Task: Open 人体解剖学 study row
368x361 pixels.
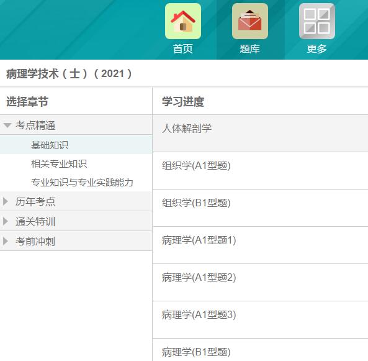Action: pos(260,134)
